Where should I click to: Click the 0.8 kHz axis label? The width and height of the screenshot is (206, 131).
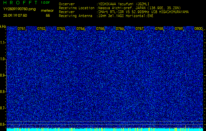tap(2, 92)
